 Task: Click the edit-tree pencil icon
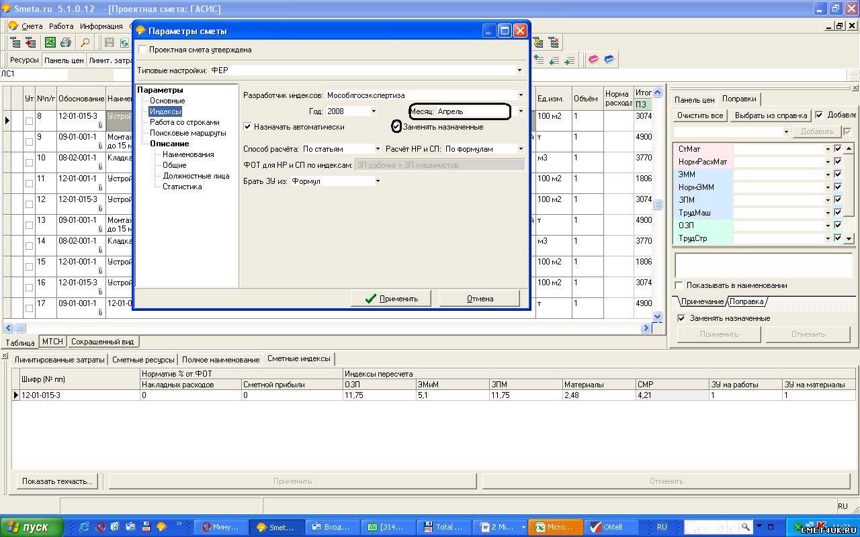(538, 42)
